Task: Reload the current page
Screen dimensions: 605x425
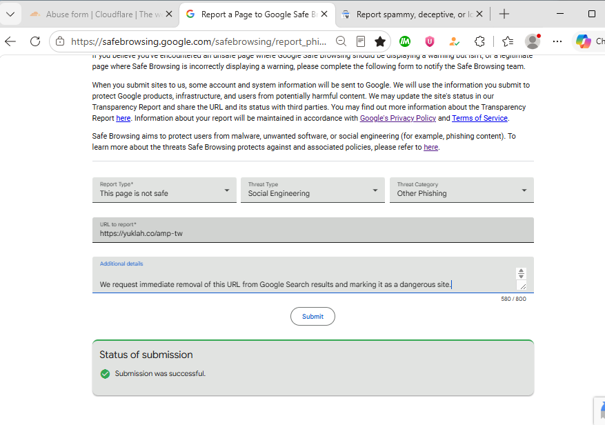Action: click(x=35, y=41)
